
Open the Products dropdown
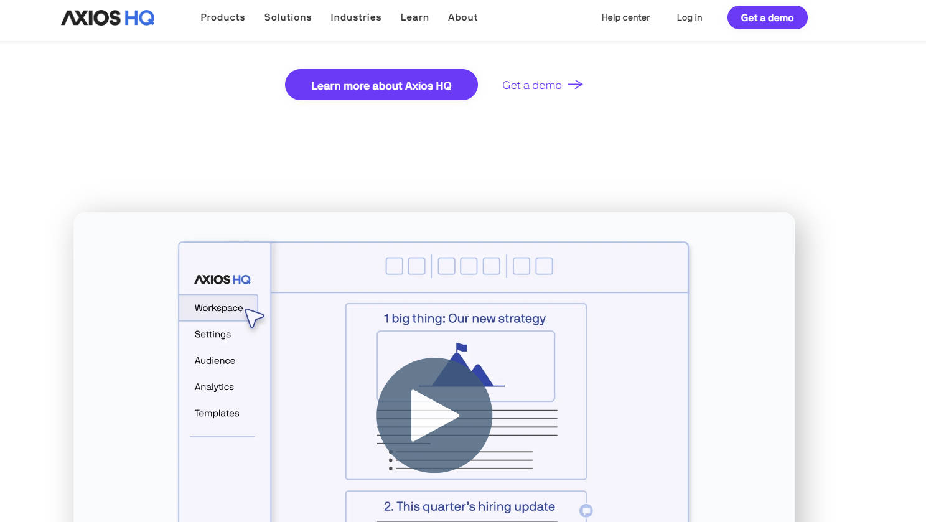click(223, 17)
